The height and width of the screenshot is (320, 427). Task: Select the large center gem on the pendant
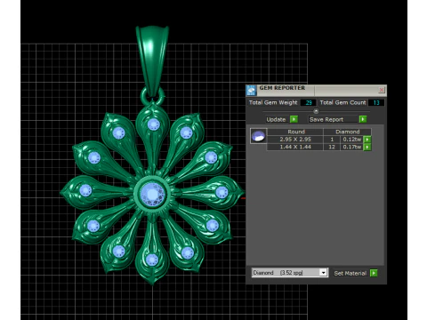(152, 194)
